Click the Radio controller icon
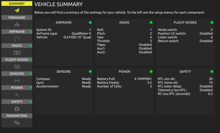220x133 pixels. click(x=17, y=52)
